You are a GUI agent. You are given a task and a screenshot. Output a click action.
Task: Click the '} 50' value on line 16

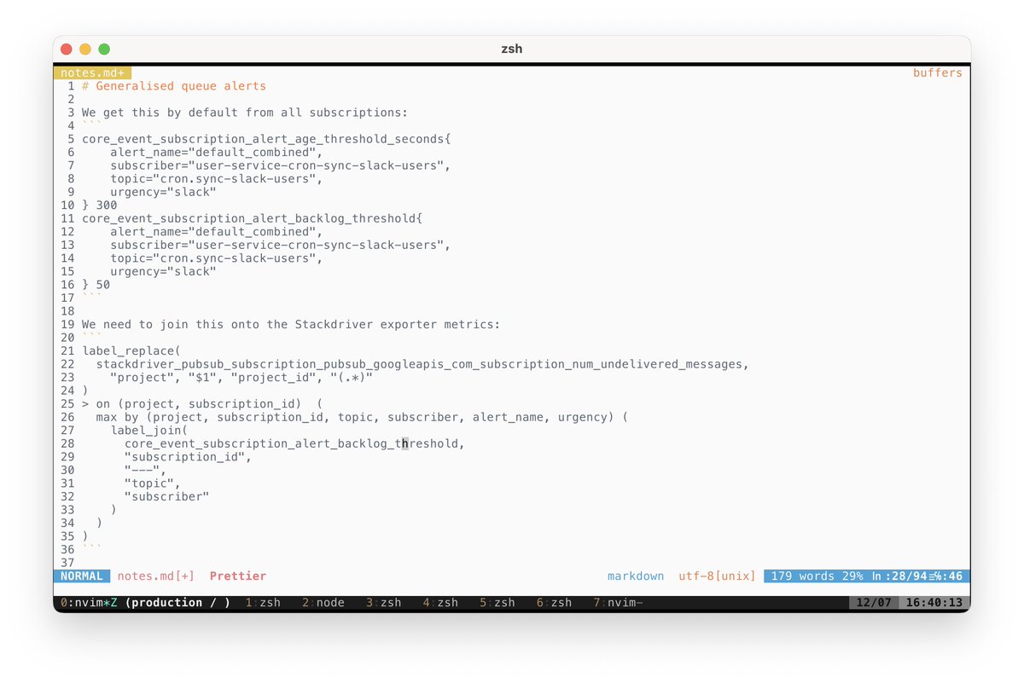click(96, 285)
